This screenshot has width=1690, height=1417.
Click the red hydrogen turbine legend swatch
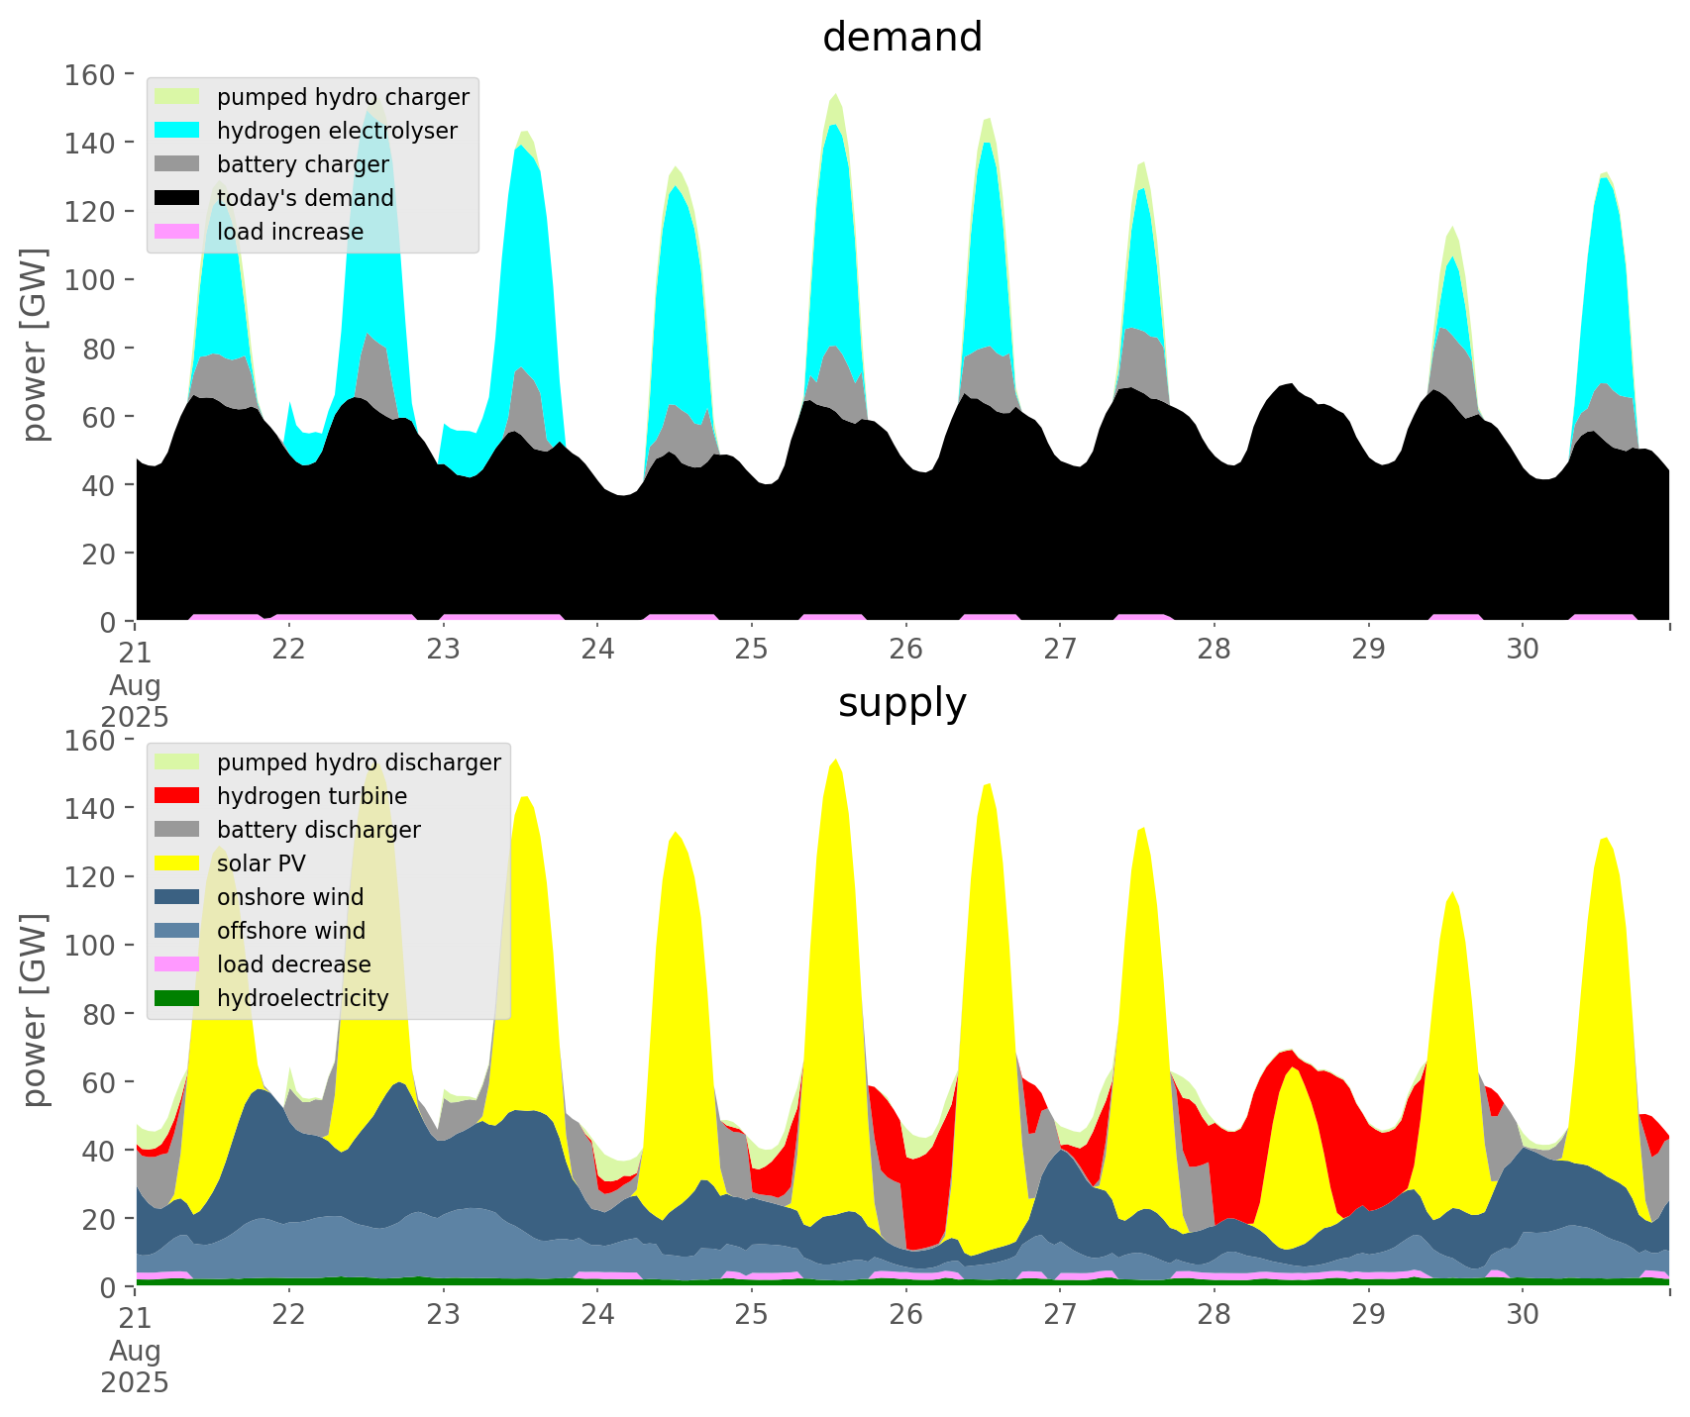[x=178, y=796]
